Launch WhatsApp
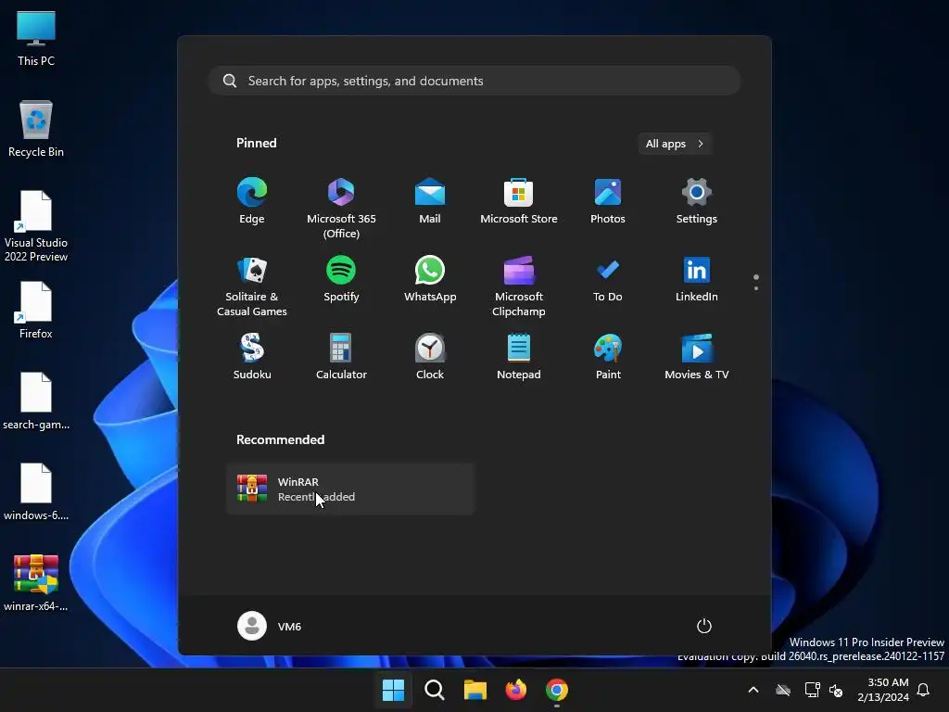 (x=430, y=280)
